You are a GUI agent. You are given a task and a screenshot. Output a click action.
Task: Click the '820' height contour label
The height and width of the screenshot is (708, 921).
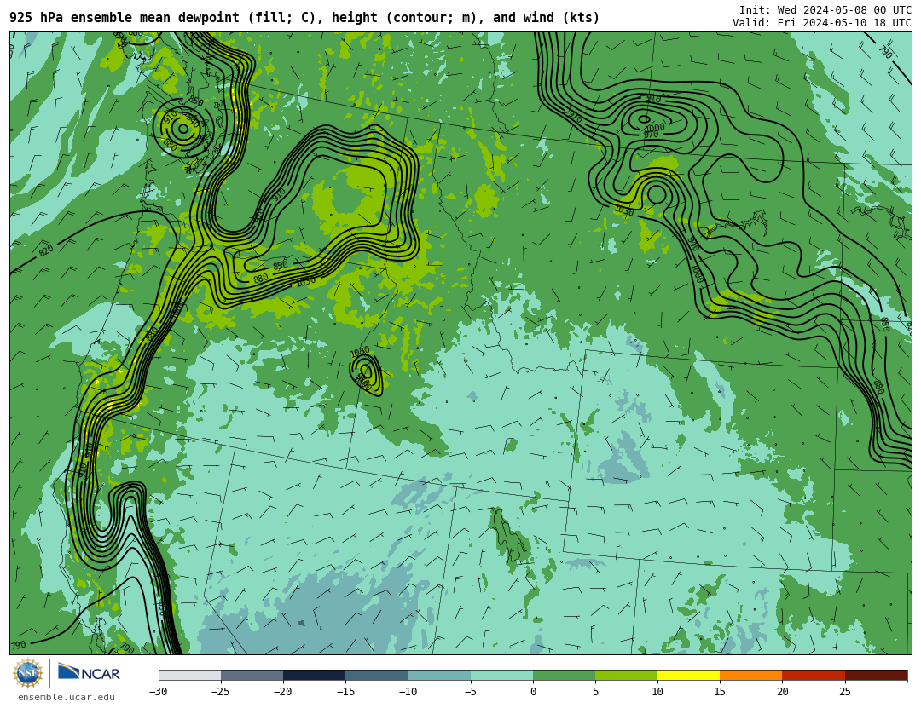pos(46,250)
